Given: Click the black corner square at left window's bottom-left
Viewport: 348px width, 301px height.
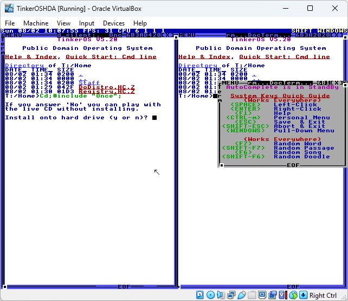Looking at the screenshot, I should point(5,287).
